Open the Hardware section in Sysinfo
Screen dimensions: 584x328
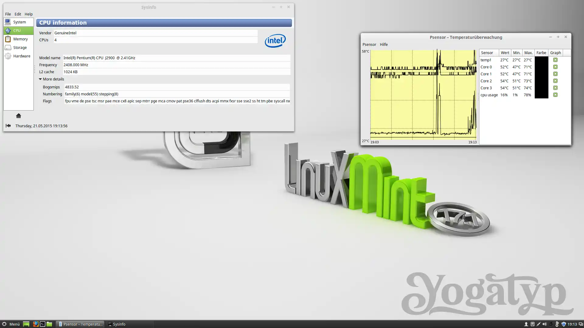click(19, 56)
